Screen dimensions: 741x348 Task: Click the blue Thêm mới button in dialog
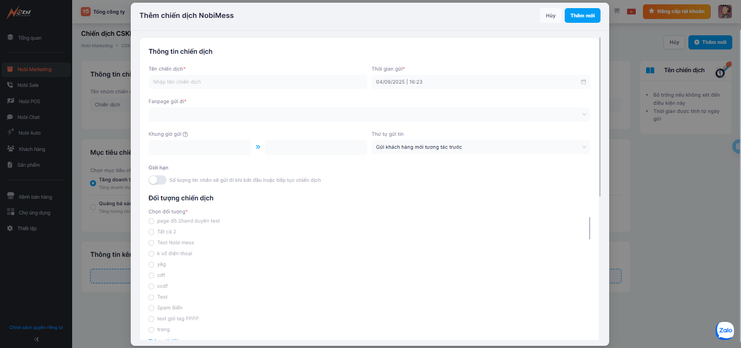582,16
